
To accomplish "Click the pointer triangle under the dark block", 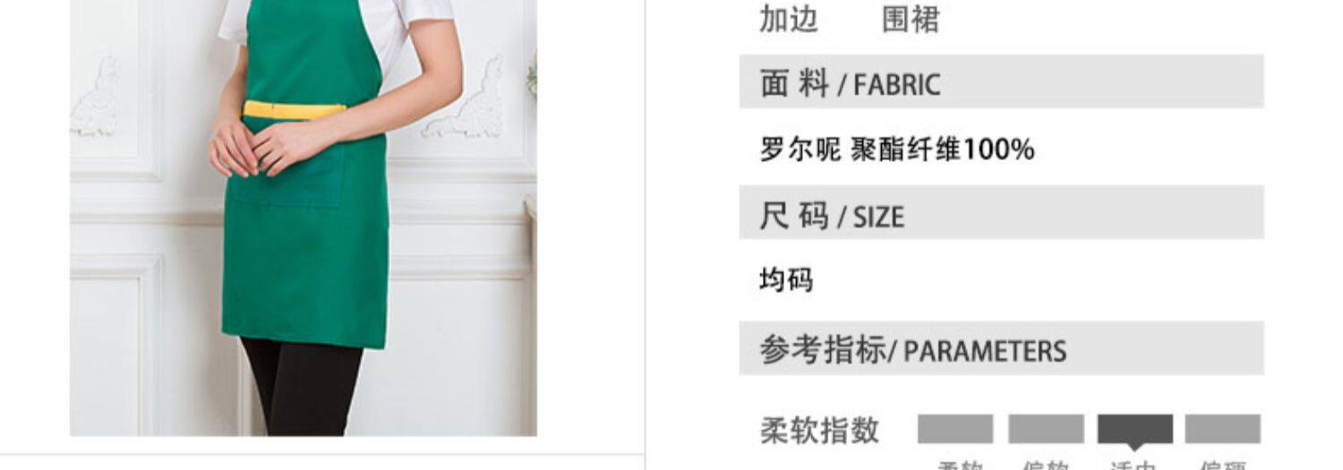I will click(1134, 448).
